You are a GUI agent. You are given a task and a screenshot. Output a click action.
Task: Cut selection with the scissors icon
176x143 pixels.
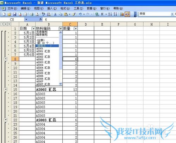point(55,14)
